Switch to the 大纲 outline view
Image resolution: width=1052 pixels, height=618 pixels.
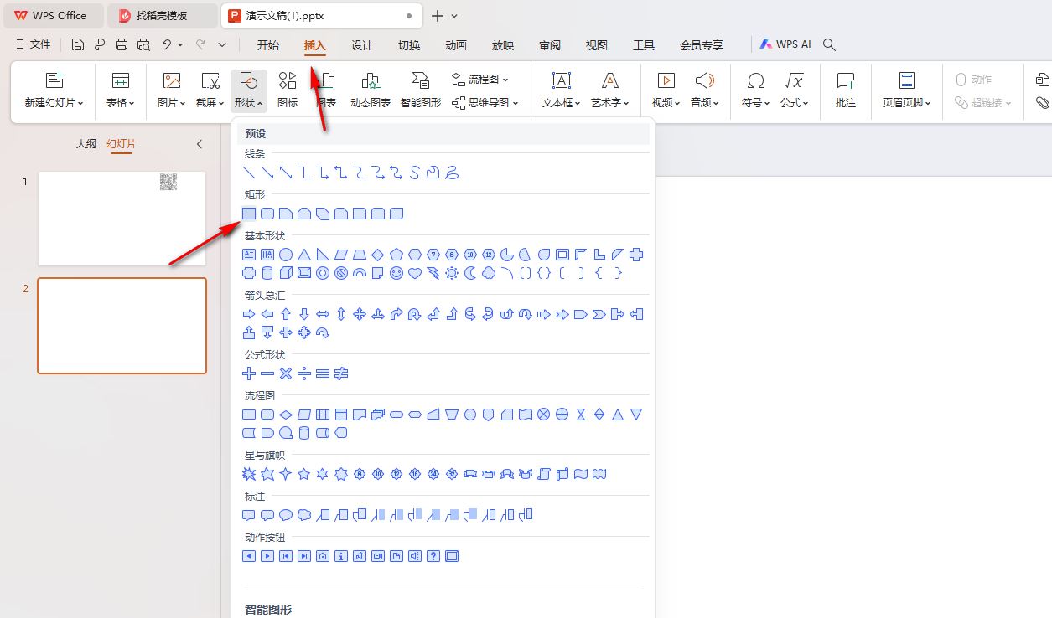coord(86,143)
